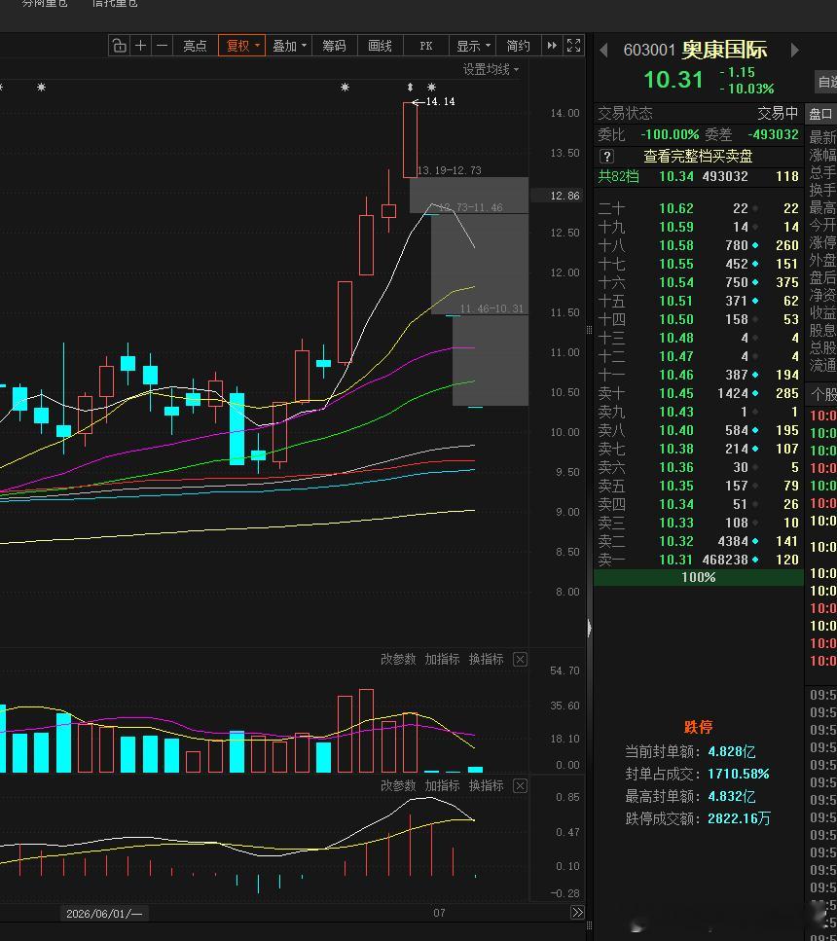Click the 十六 row price 10.54

coord(676,282)
